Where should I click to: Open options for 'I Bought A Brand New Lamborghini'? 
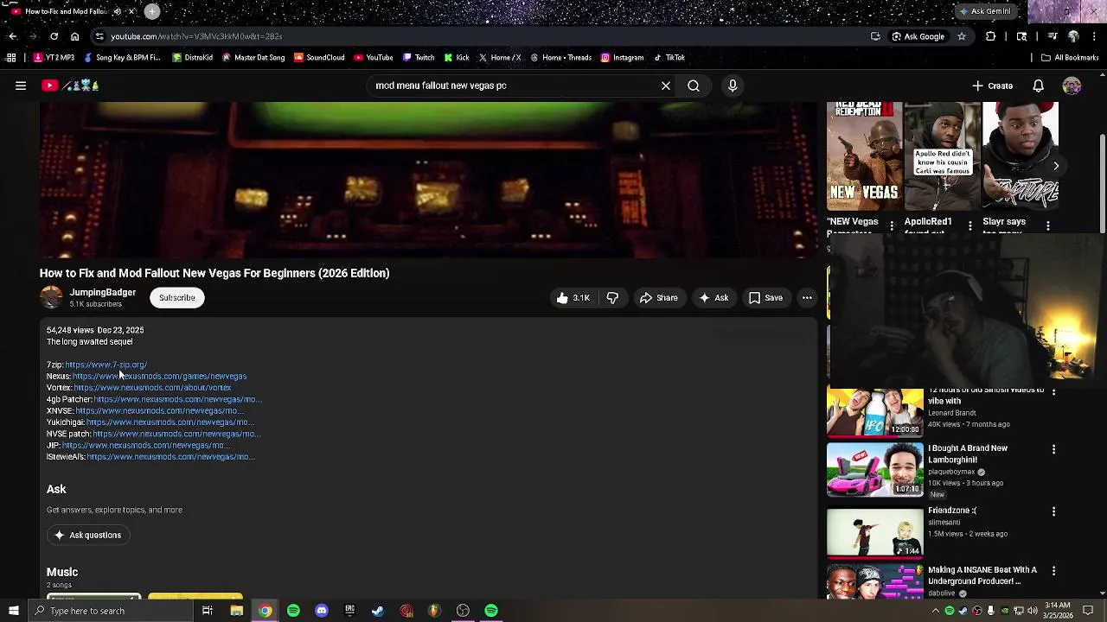(x=1053, y=449)
